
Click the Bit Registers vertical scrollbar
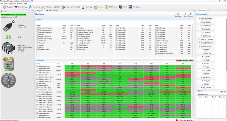192,87
